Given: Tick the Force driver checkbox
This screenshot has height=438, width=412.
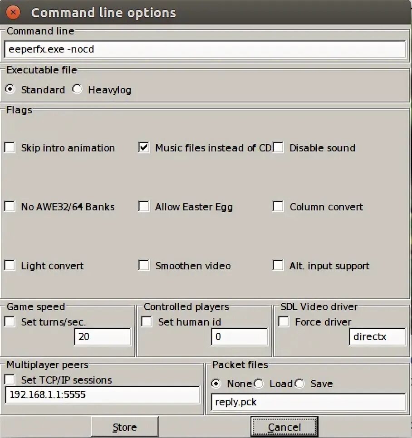Looking at the screenshot, I should coord(284,321).
